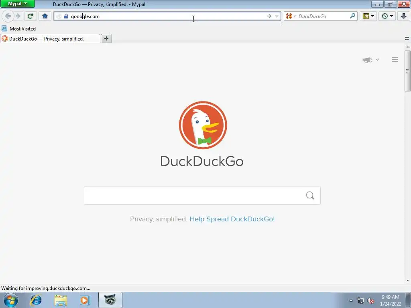The width and height of the screenshot is (411, 308).
Task: Open the history clock dropdown button
Action: point(387,16)
